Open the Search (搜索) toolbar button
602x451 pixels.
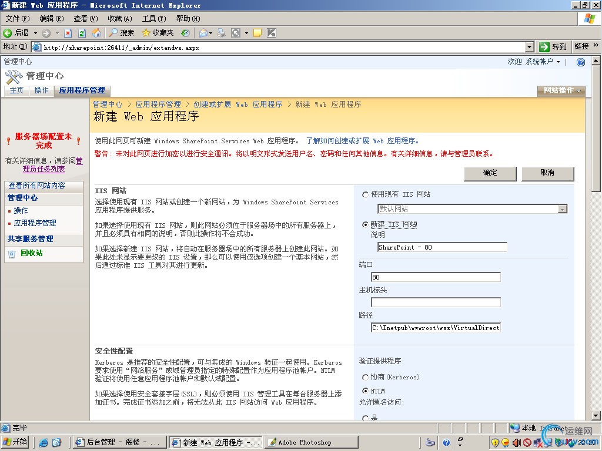tap(121, 33)
